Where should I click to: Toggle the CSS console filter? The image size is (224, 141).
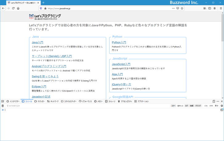206,106
